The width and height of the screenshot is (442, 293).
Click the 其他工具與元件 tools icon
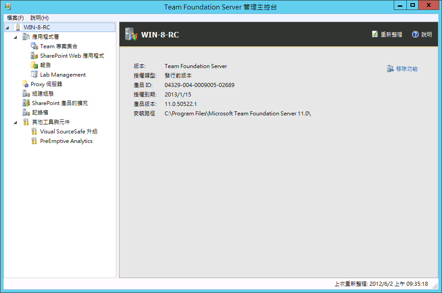click(26, 122)
